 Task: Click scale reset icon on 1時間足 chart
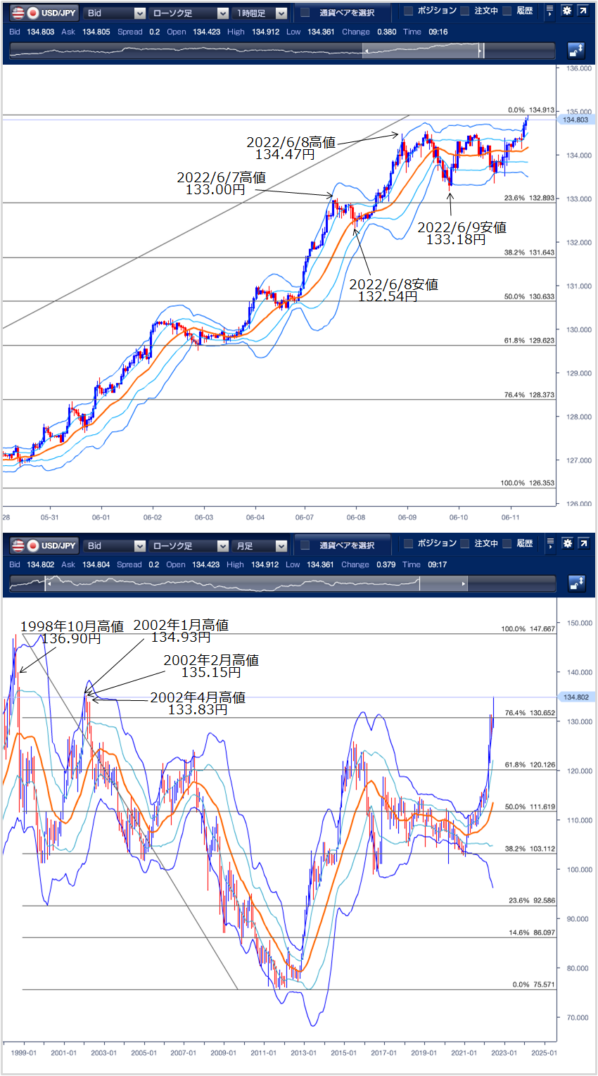pyautogui.click(x=575, y=50)
